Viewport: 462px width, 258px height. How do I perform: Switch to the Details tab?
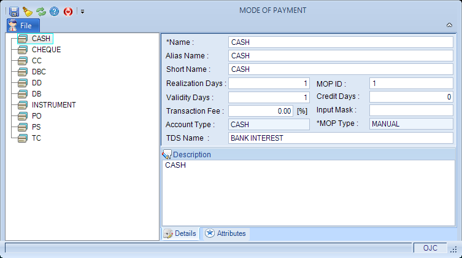click(180, 233)
